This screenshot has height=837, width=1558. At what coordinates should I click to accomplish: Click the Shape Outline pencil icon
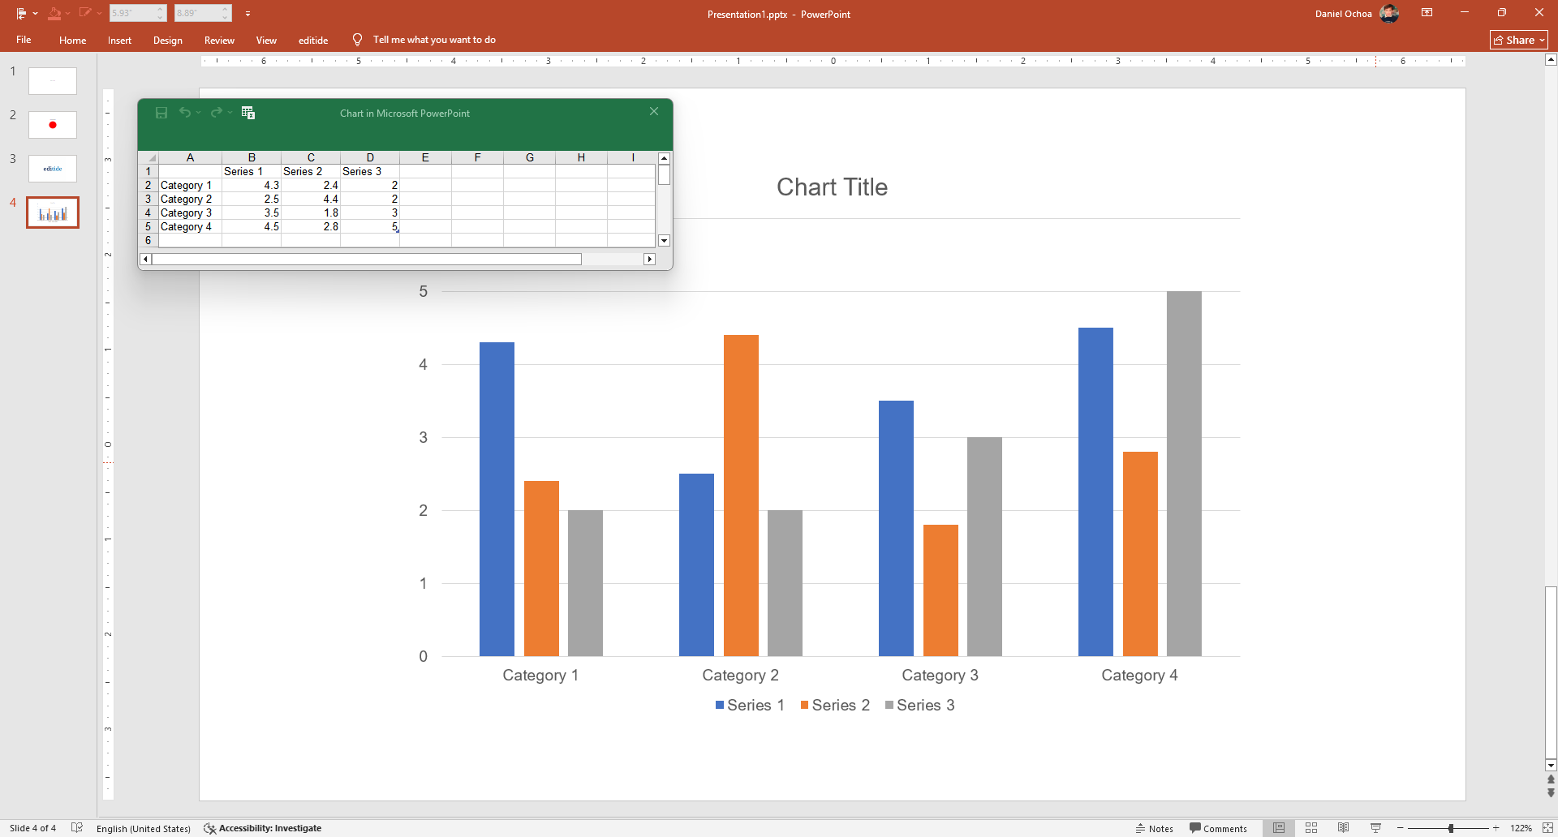click(85, 14)
